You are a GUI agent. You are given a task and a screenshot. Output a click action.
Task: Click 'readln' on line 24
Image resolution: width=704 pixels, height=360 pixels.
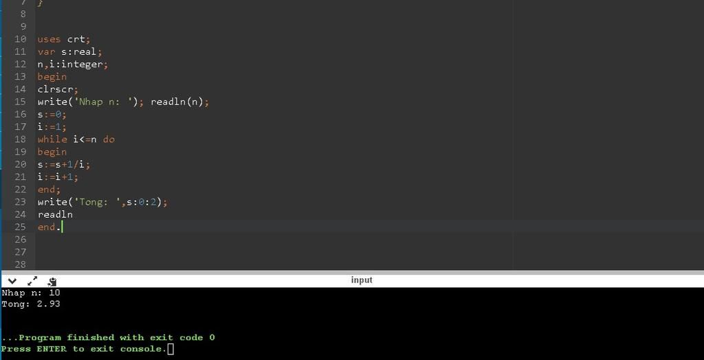click(x=55, y=215)
